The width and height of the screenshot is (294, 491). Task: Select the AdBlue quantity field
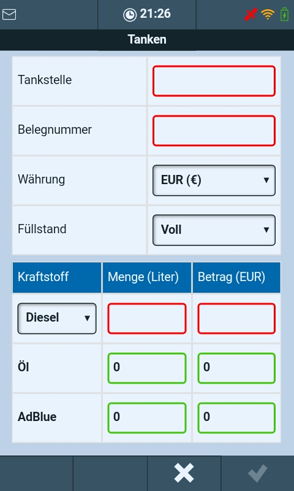[x=147, y=418]
